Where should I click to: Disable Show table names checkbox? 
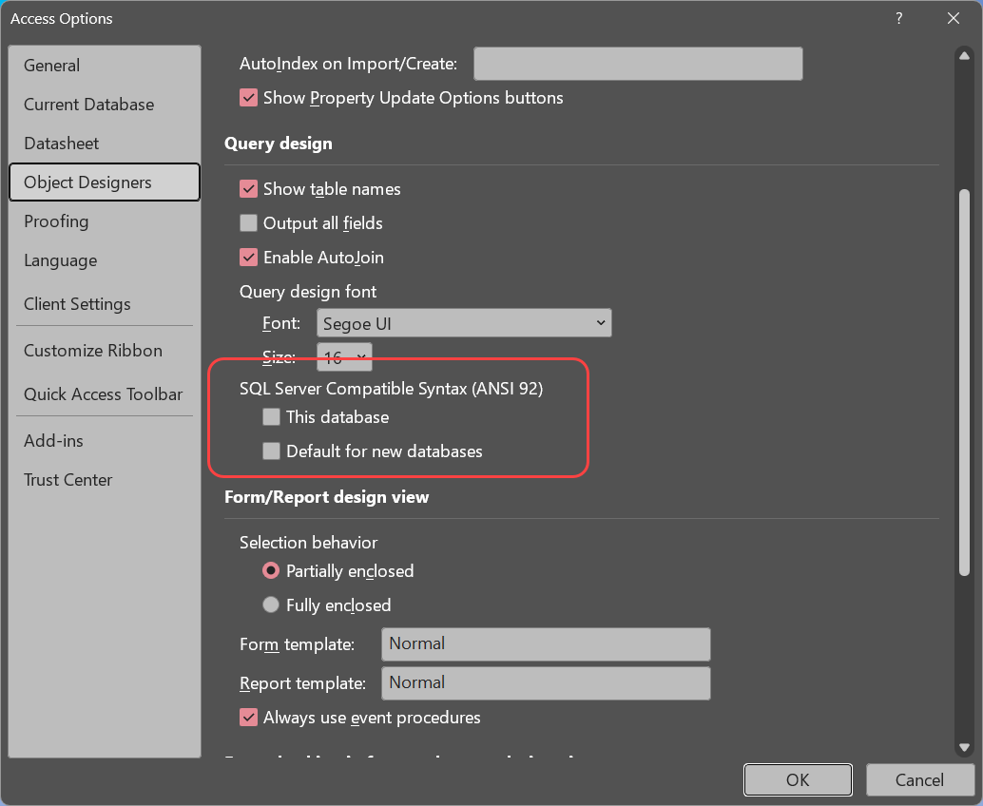pyautogui.click(x=249, y=189)
